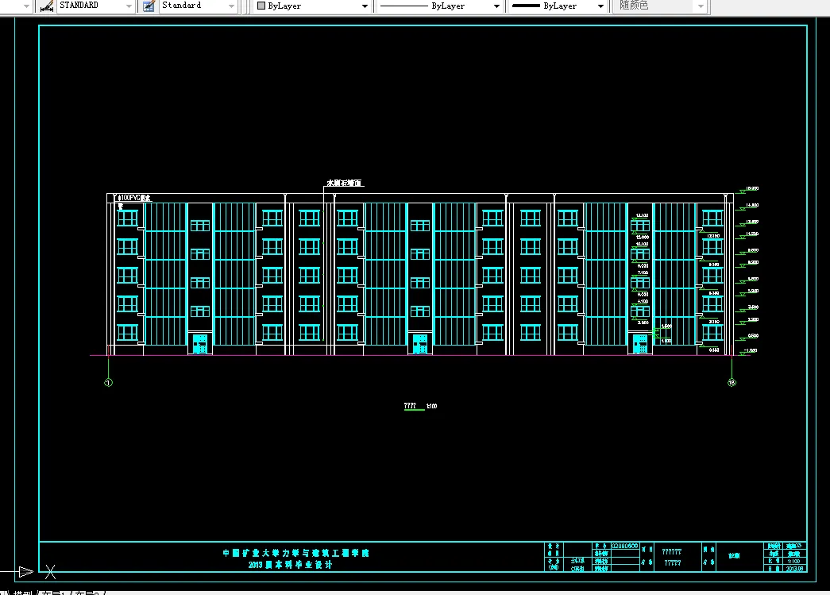830x595 pixels.
Task: Open the ByLayer color control dropdown
Action: pyautogui.click(x=365, y=6)
